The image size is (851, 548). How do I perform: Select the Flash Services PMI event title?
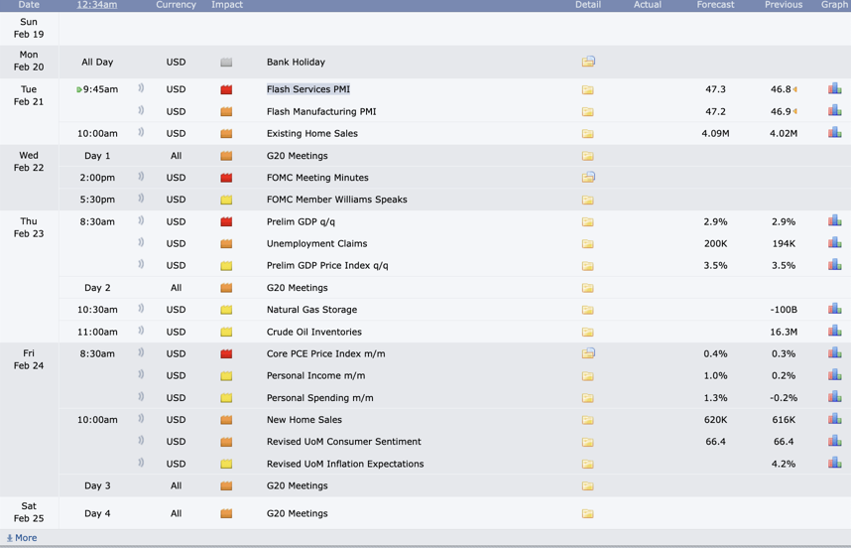coord(307,89)
